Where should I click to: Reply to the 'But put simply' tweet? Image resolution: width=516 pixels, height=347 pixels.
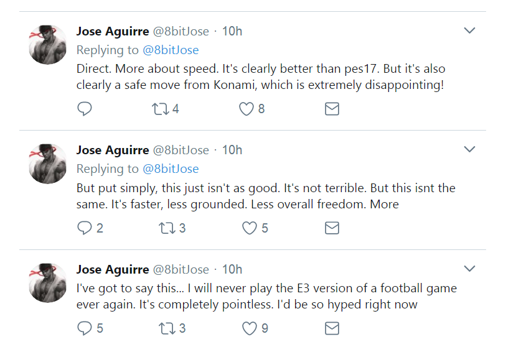[85, 228]
